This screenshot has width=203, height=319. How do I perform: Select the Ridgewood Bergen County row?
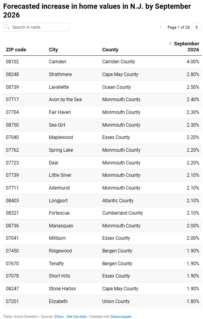pos(102,251)
